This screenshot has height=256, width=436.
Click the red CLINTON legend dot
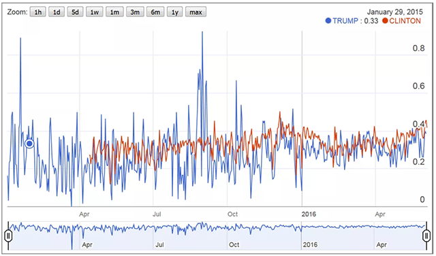(x=385, y=20)
